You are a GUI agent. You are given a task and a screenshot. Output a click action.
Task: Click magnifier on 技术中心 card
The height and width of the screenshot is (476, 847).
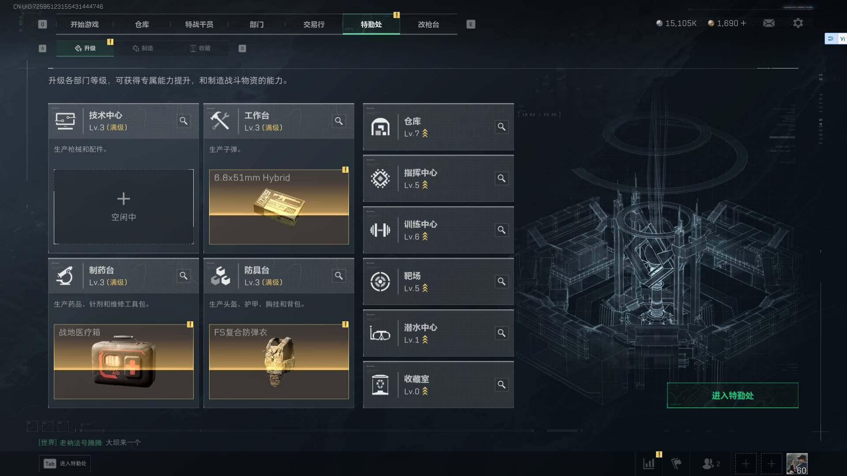(184, 121)
